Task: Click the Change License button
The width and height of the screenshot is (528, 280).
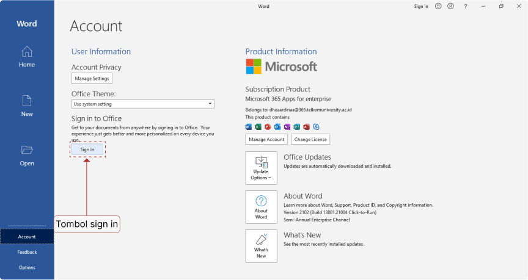Action: [310, 139]
